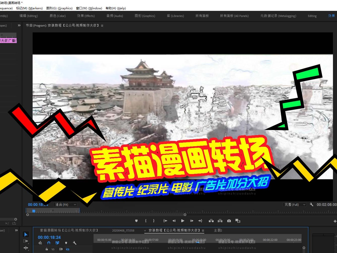Open Comparison View
This screenshot has width=337, height=253.
coord(238,221)
